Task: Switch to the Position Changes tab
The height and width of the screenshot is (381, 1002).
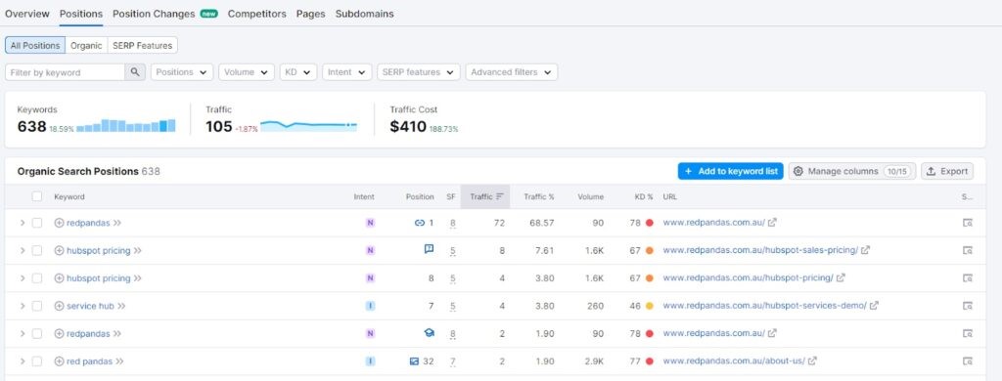Action: 154,14
